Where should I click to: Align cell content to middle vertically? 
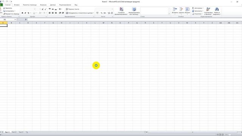coord(53,9)
